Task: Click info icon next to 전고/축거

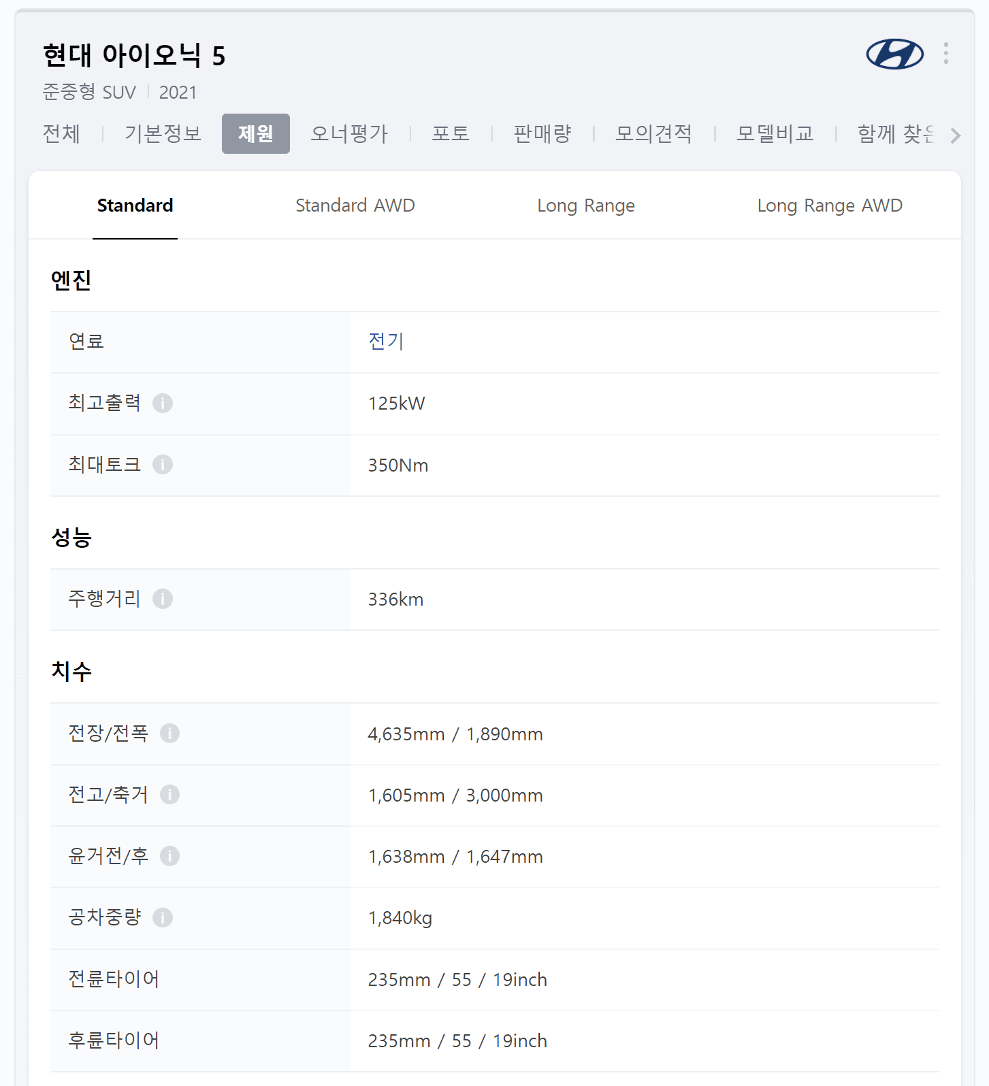Action: click(x=169, y=795)
